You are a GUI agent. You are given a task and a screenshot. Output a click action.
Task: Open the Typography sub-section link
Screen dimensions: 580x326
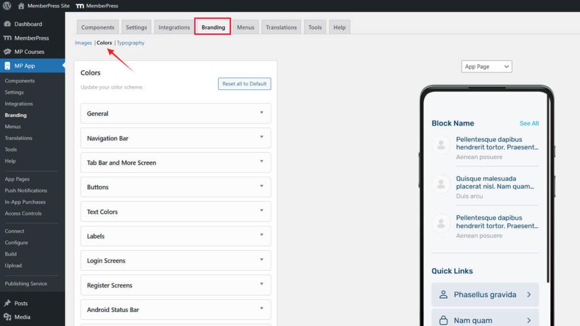tap(131, 43)
